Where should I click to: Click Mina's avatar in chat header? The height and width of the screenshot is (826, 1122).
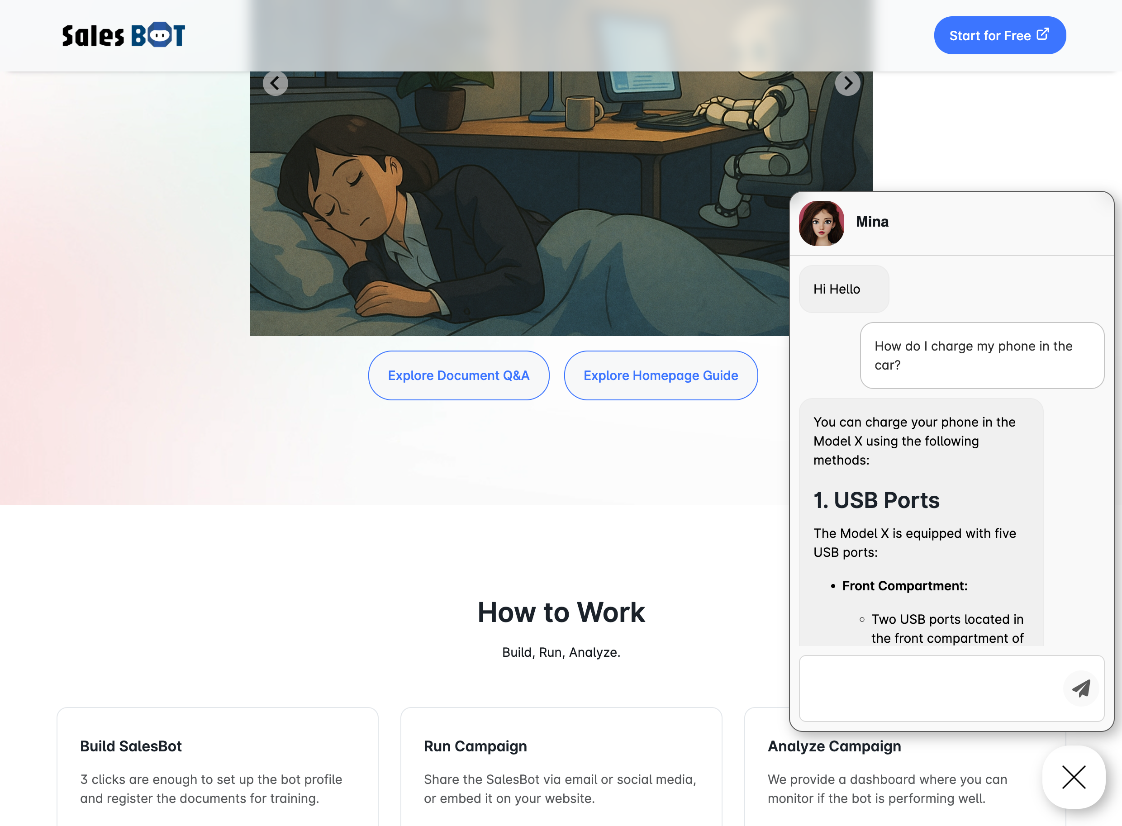[x=821, y=223]
